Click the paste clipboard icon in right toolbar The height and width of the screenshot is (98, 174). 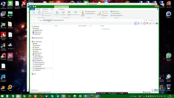(x=144, y=23)
